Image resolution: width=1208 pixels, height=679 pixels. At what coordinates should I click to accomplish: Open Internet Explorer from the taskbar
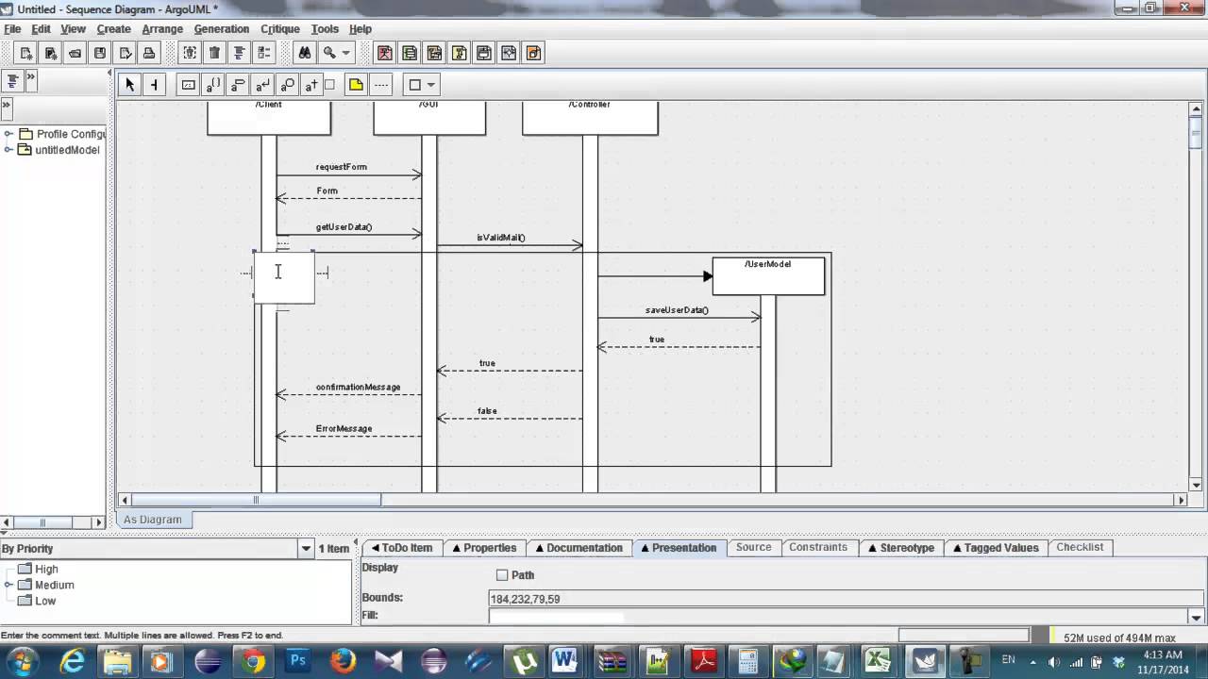point(73,660)
